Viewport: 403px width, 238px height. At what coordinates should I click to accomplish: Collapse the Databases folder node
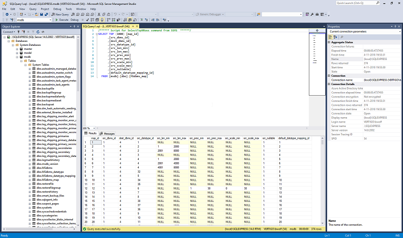click(x=9, y=41)
